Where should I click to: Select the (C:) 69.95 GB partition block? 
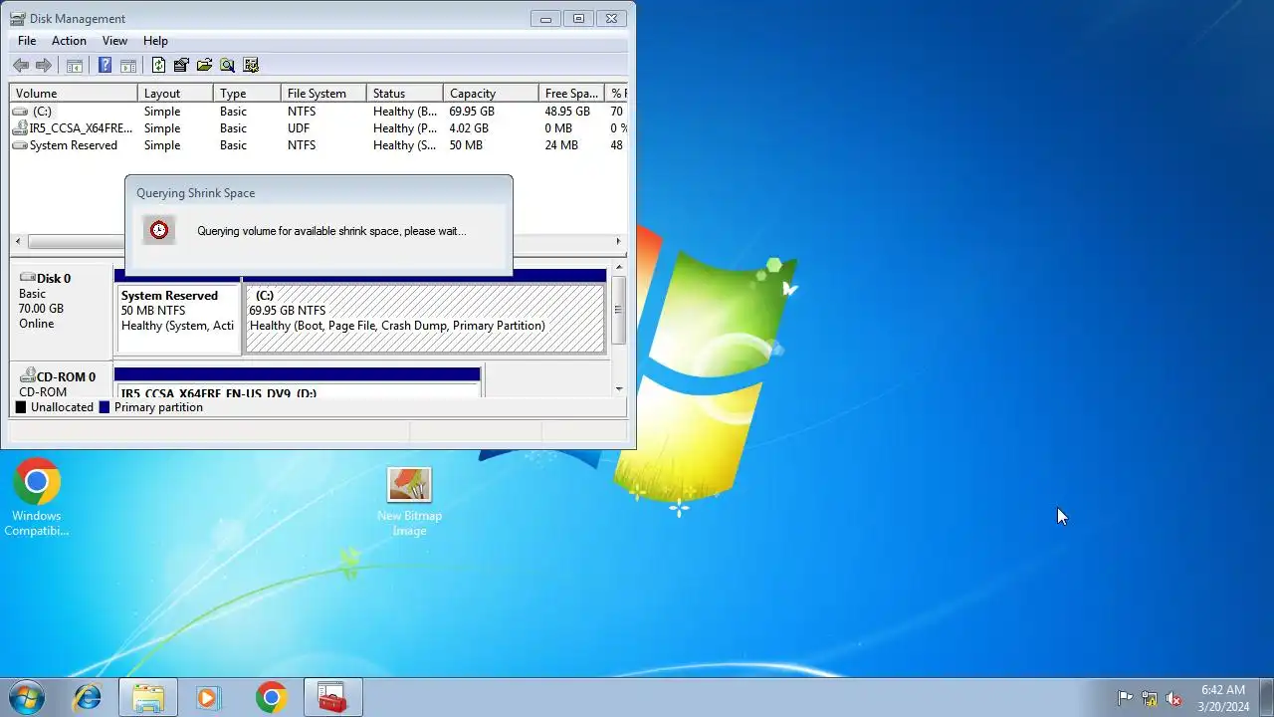425,319
